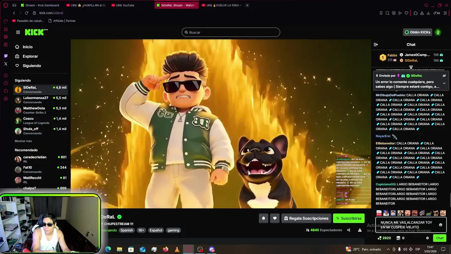
Task: Open browser downloads icon
Action: (x=428, y=13)
